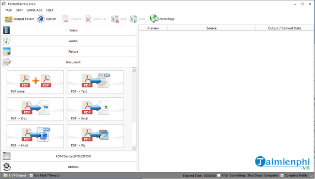Click the document list scroll down arrow
Image resolution: width=315 pixels, height=179 pixels.
pos(134,149)
